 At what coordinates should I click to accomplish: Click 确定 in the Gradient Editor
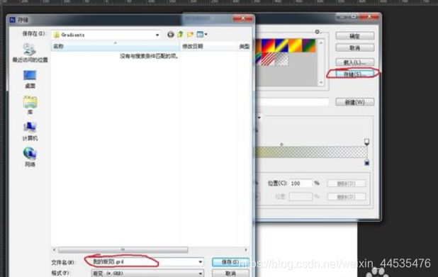tap(355, 35)
